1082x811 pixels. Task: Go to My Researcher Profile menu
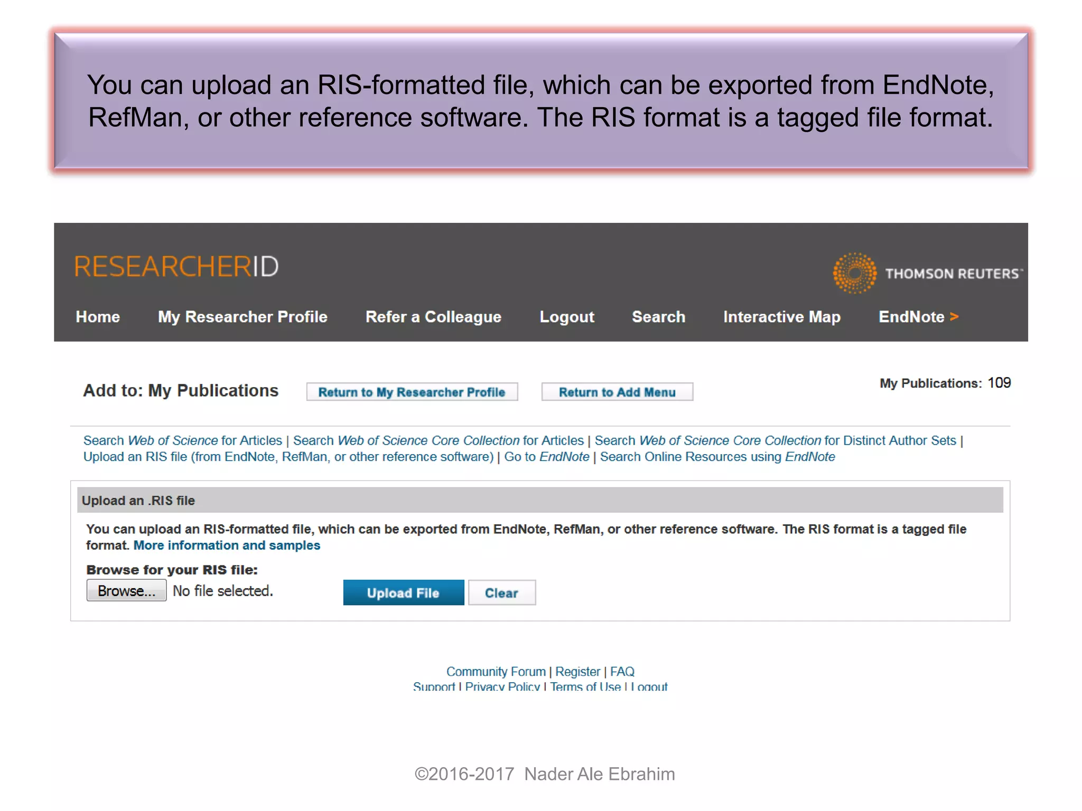point(242,317)
